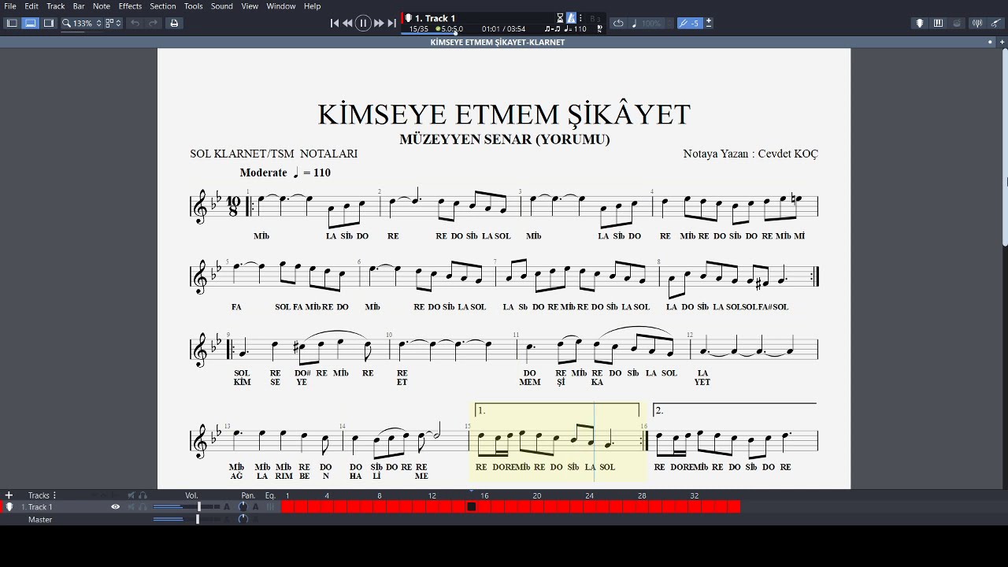The width and height of the screenshot is (1008, 567).
Task: Open the Sound menu
Action: [221, 6]
